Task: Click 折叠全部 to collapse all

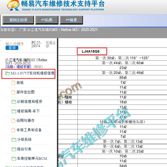Action: [51, 44]
